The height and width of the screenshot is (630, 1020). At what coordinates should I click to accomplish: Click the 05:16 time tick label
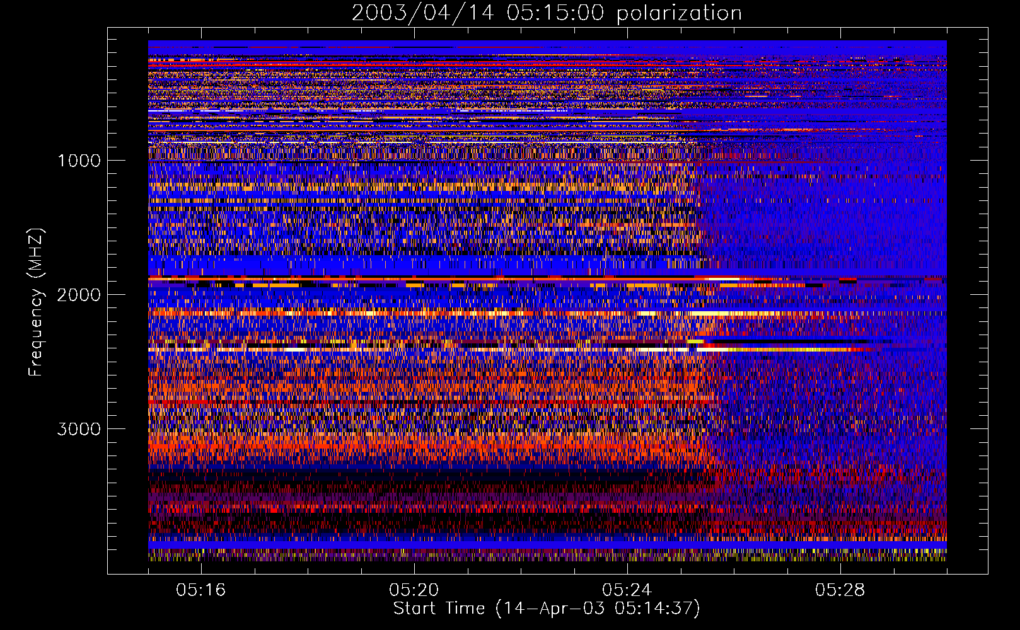201,590
